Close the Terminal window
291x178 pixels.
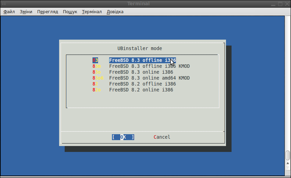coord(287,4)
